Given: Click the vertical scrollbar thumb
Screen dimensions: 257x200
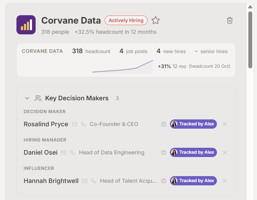Looking at the screenshot, I should pos(250,40).
